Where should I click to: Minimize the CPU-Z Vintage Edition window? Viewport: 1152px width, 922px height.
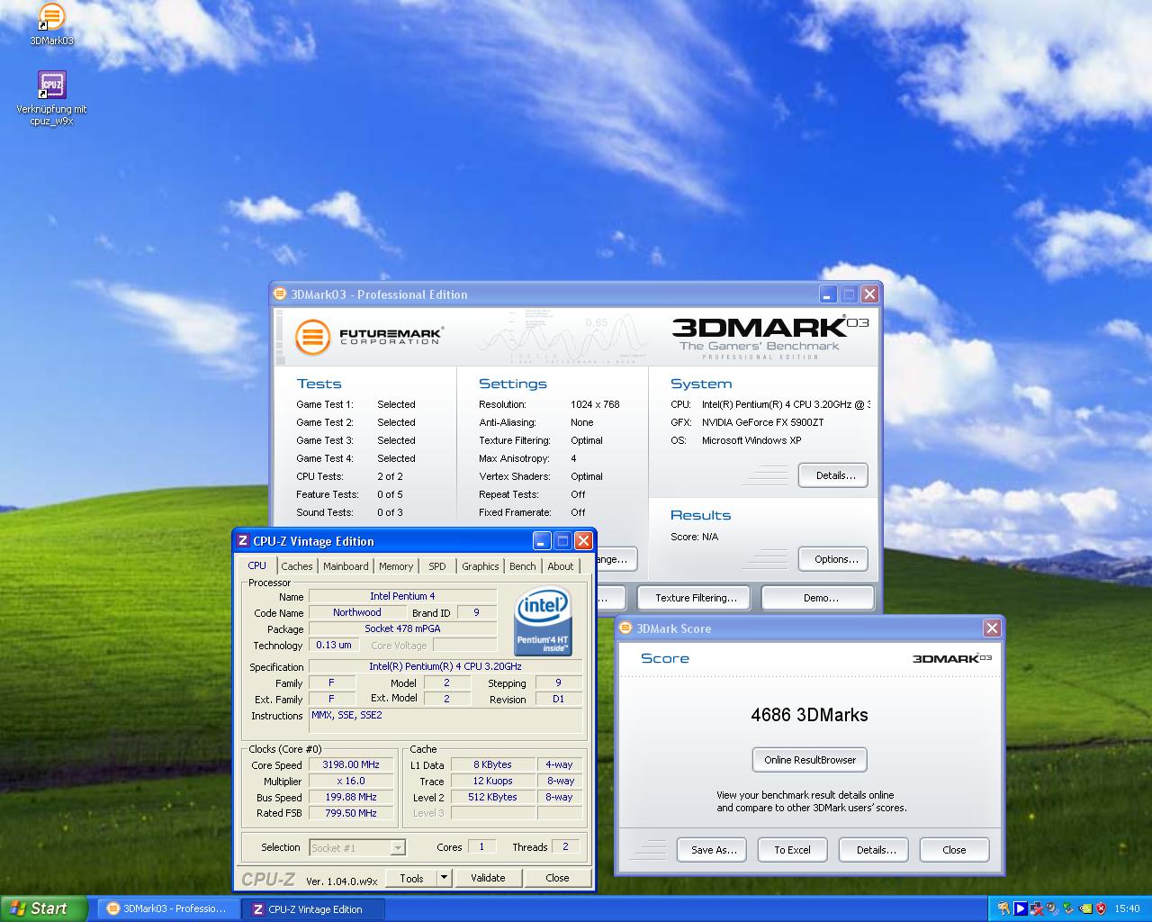[x=542, y=540]
